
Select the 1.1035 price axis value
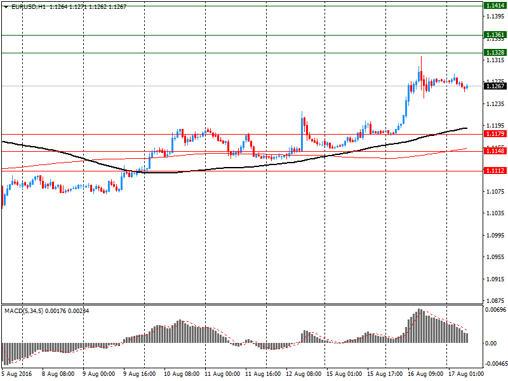pyautogui.click(x=495, y=213)
